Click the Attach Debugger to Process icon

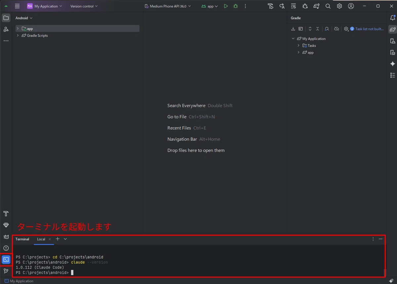click(305, 6)
